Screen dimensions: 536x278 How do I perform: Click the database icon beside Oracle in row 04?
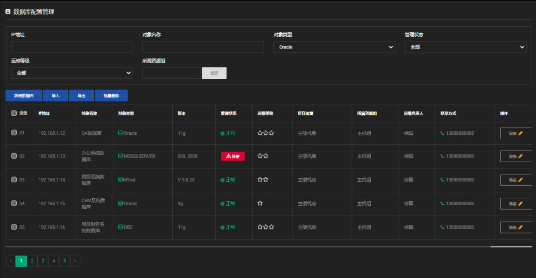121,203
